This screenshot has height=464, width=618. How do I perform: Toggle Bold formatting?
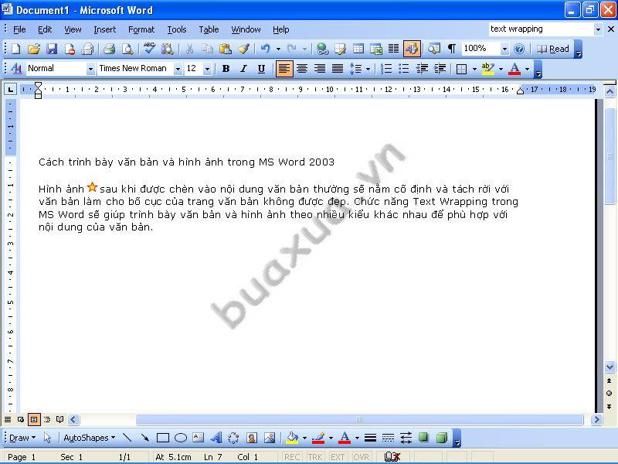226,69
